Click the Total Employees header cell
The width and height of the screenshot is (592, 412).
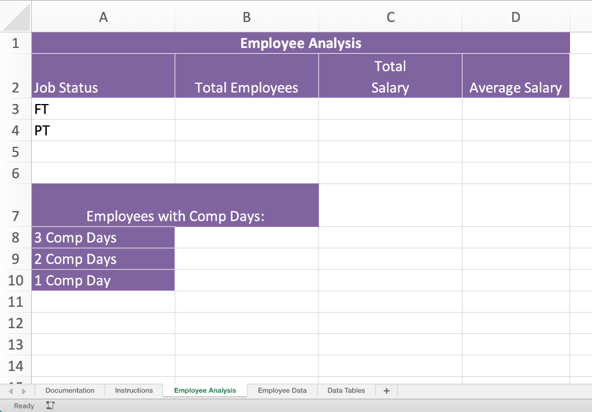(246, 76)
